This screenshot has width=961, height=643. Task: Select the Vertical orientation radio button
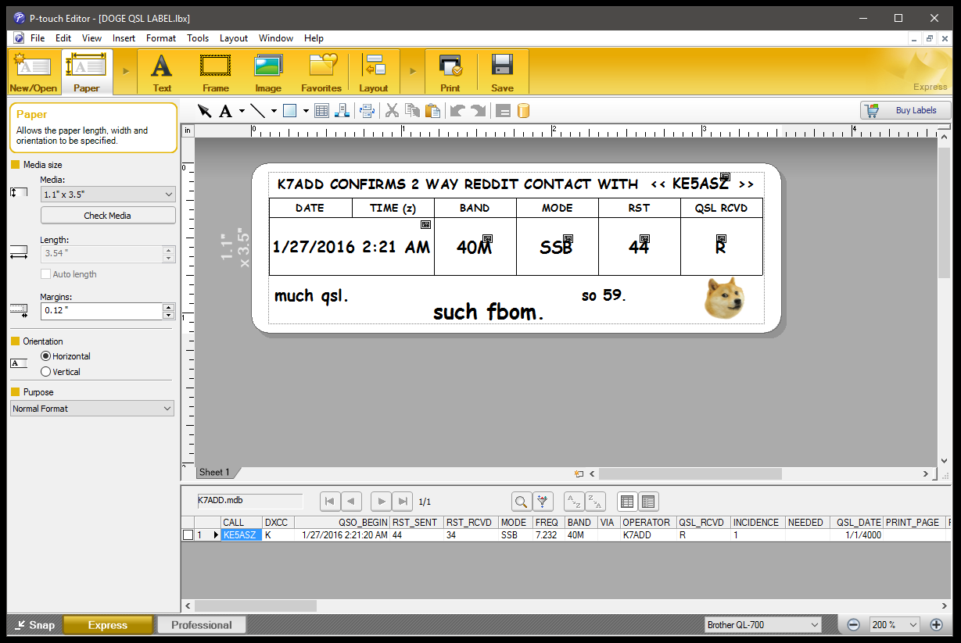46,371
